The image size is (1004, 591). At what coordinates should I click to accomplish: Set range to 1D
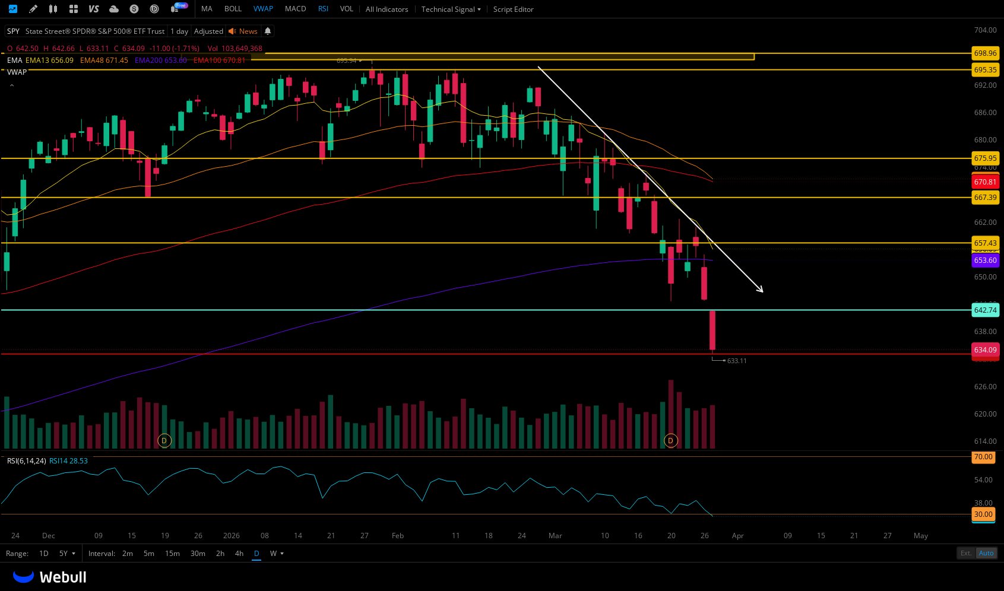pyautogui.click(x=43, y=553)
